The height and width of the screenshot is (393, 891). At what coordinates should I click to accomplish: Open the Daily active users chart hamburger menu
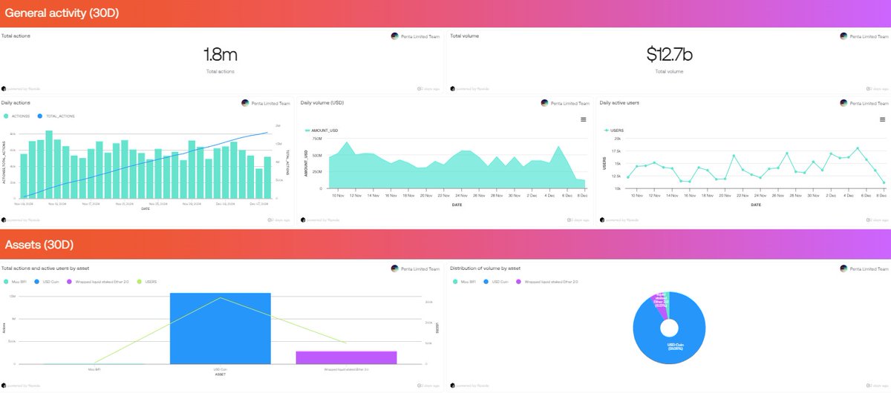(x=882, y=119)
